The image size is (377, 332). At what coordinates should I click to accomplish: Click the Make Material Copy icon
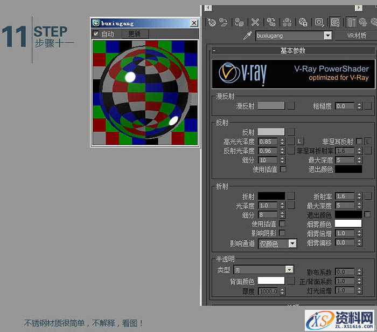(x=271, y=23)
